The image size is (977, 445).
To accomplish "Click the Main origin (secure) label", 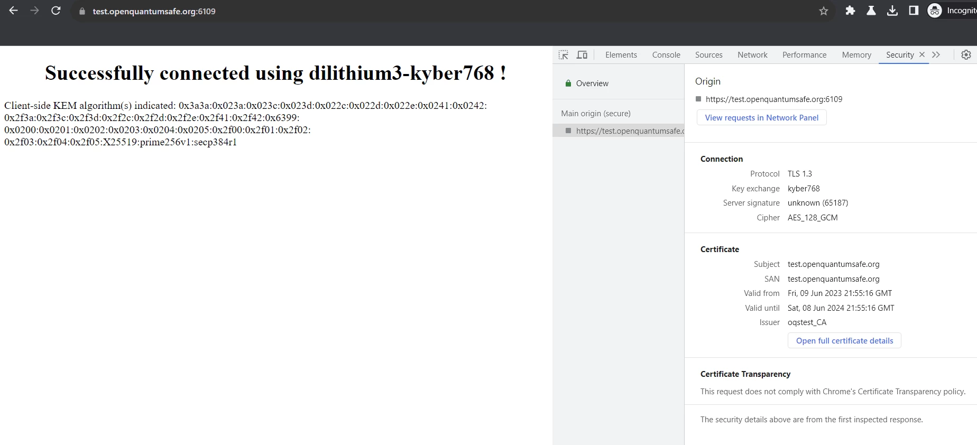I will (x=596, y=114).
